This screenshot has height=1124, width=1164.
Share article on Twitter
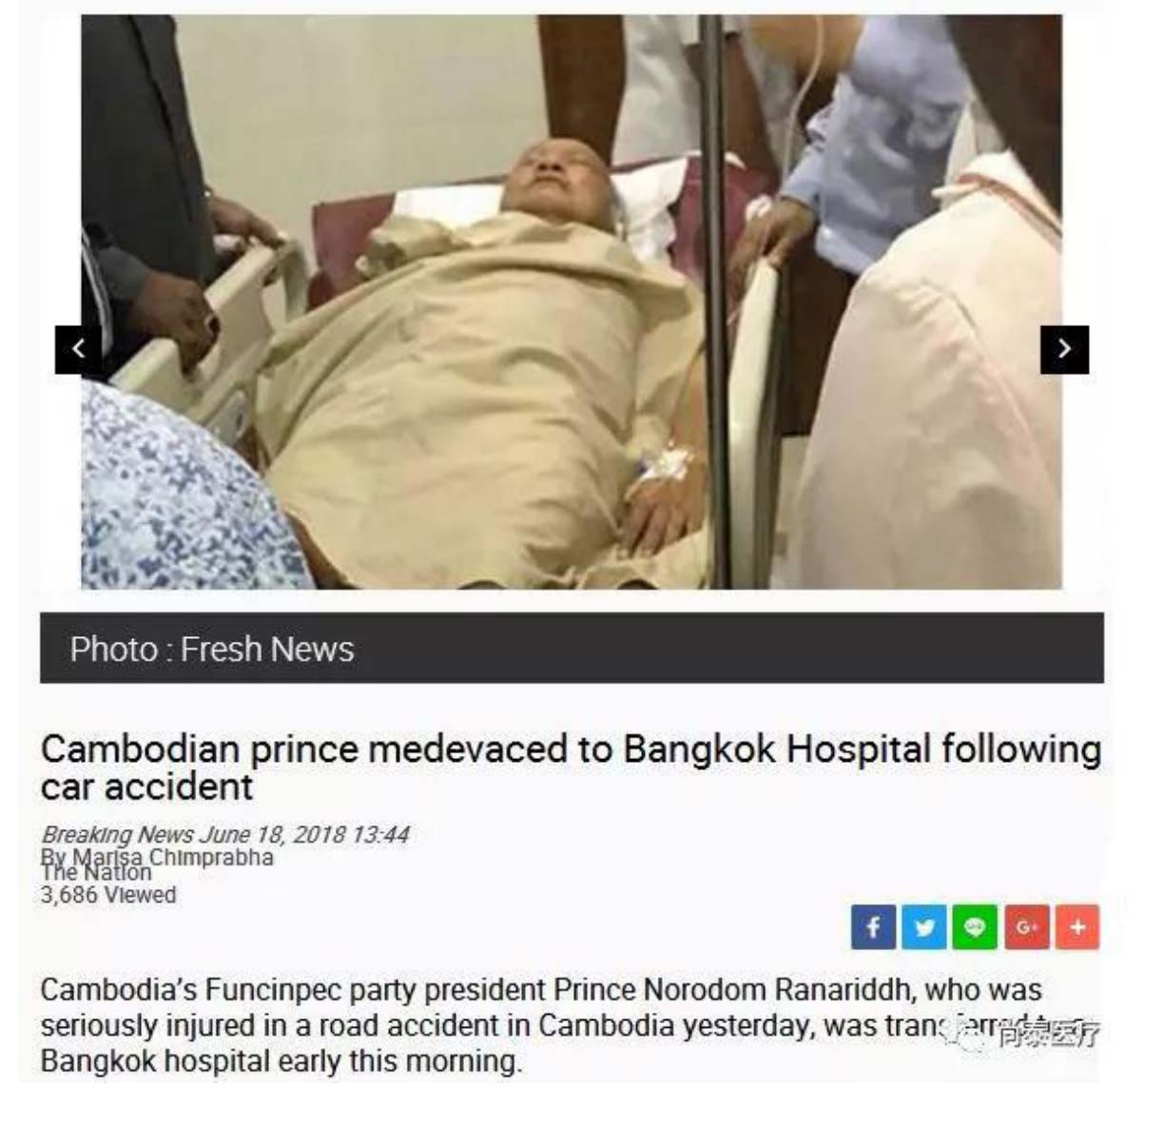pos(923,926)
